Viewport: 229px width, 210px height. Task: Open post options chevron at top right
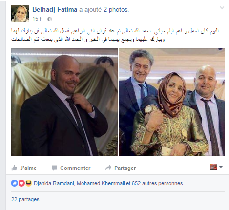(222, 8)
